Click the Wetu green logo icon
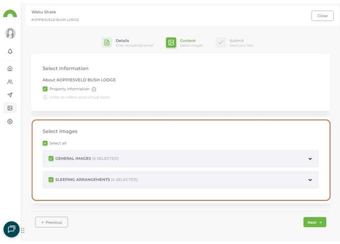Screen dimensions: 340x244 click(x=10, y=14)
